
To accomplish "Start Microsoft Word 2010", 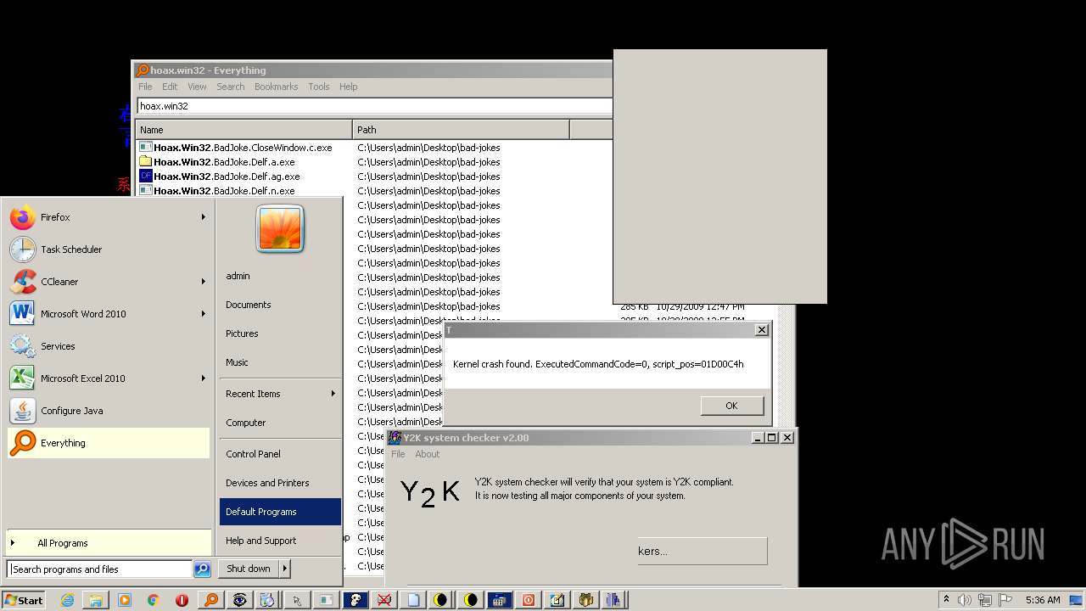I will pos(108,314).
